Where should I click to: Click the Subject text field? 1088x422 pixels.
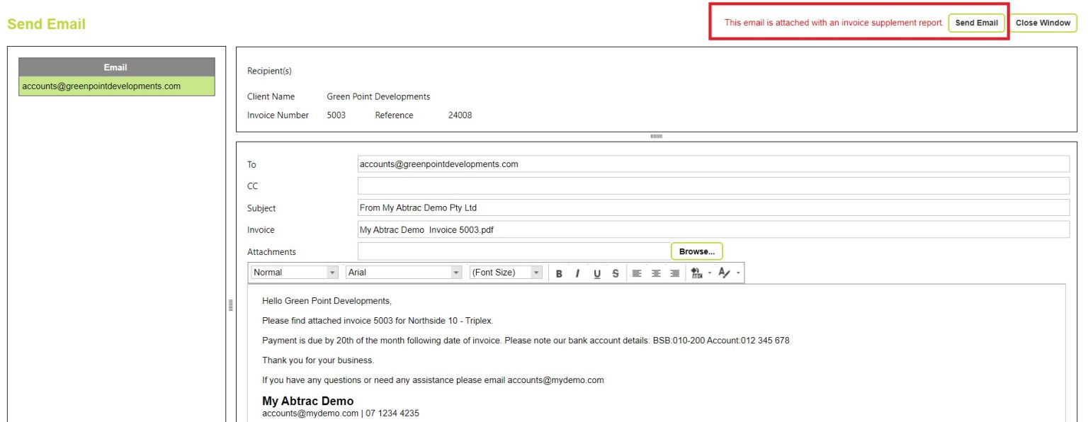click(x=713, y=208)
